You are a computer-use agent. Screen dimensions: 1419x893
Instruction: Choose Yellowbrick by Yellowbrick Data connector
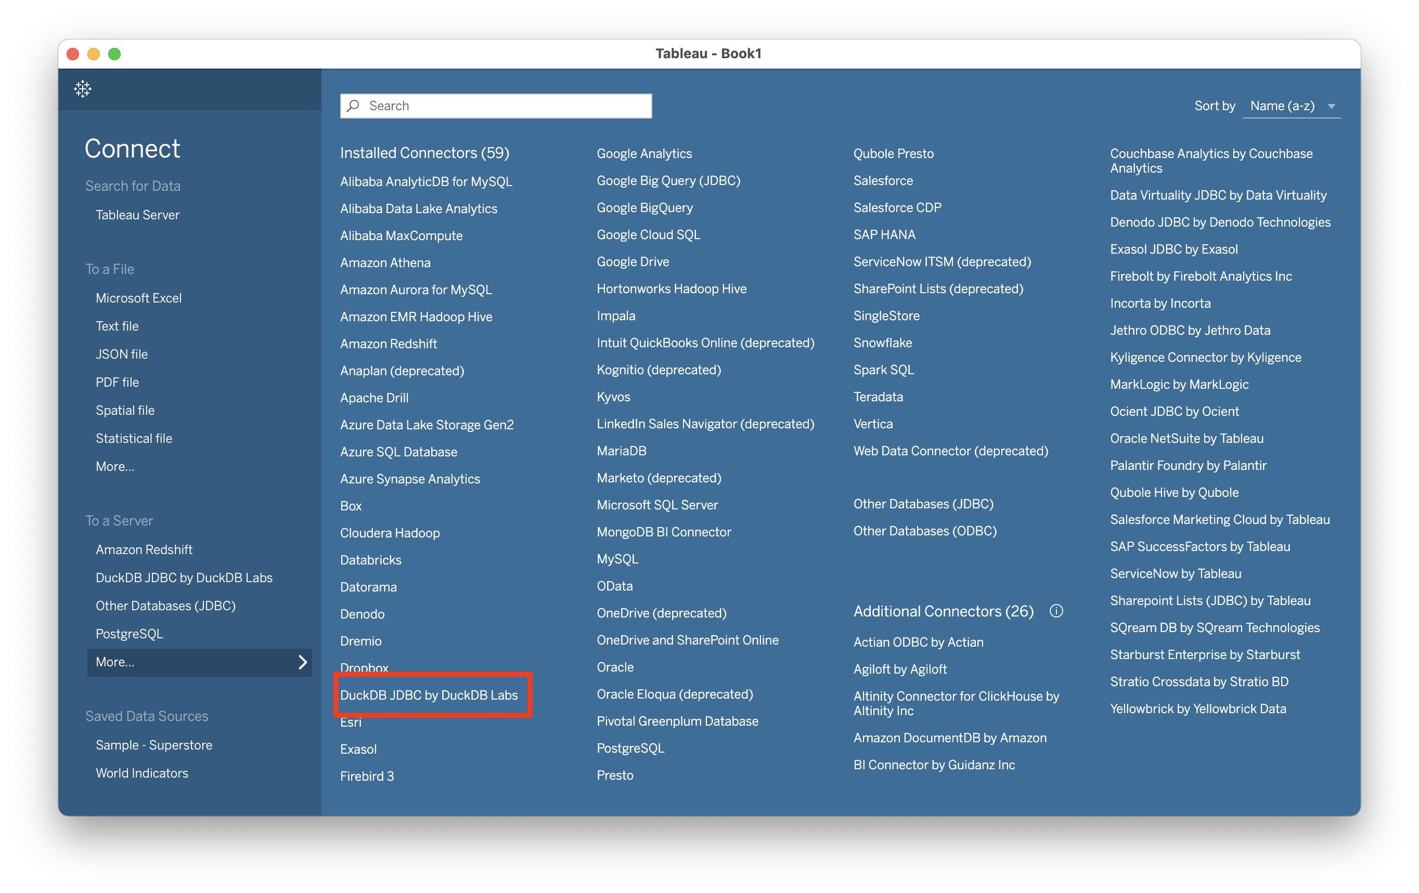point(1197,708)
